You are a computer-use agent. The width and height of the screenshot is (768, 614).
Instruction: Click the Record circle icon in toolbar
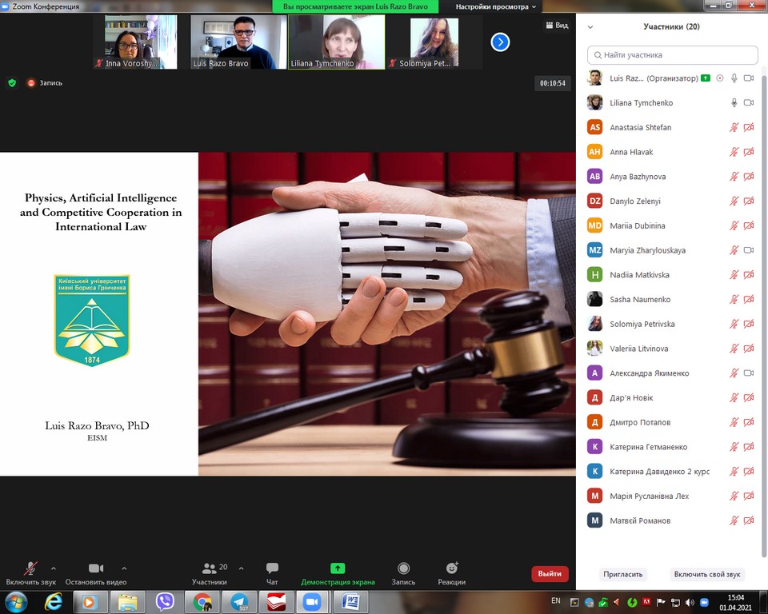[x=403, y=568]
